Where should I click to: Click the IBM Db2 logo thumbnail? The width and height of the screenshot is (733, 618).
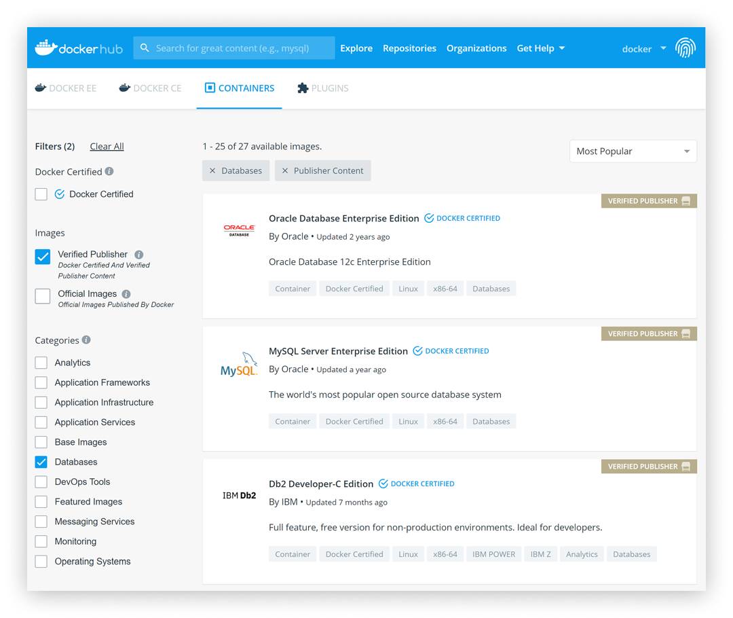[x=240, y=496]
